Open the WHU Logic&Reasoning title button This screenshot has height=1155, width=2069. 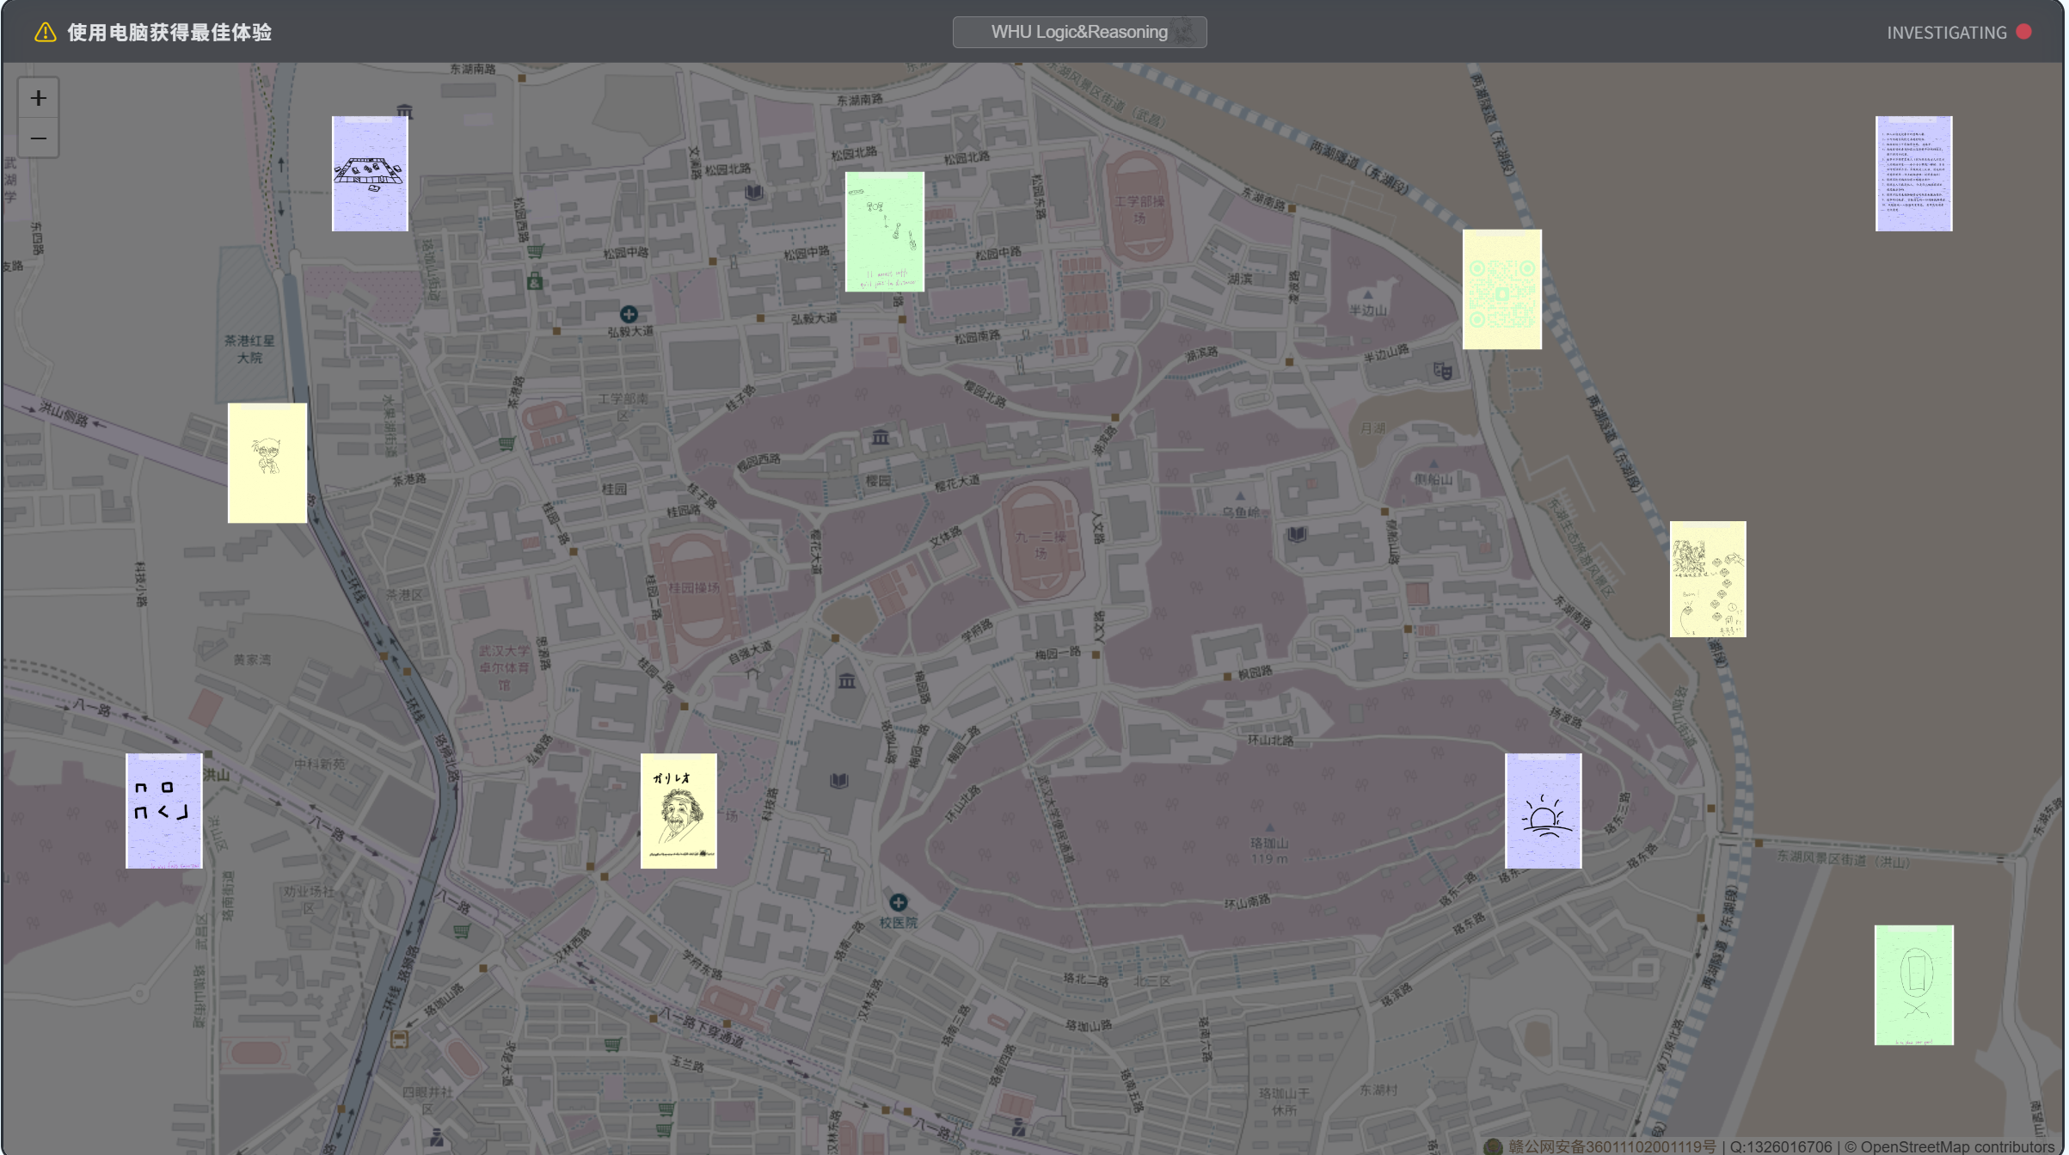pos(1078,32)
